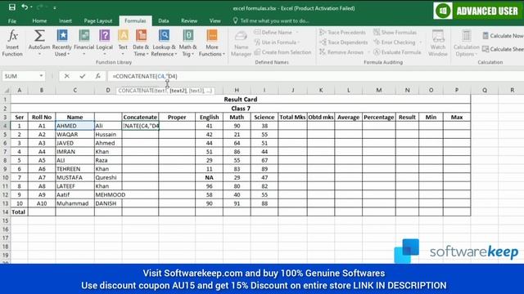Select the cell containing DANISH
Viewport: 524px width, 294px height.
[108, 203]
